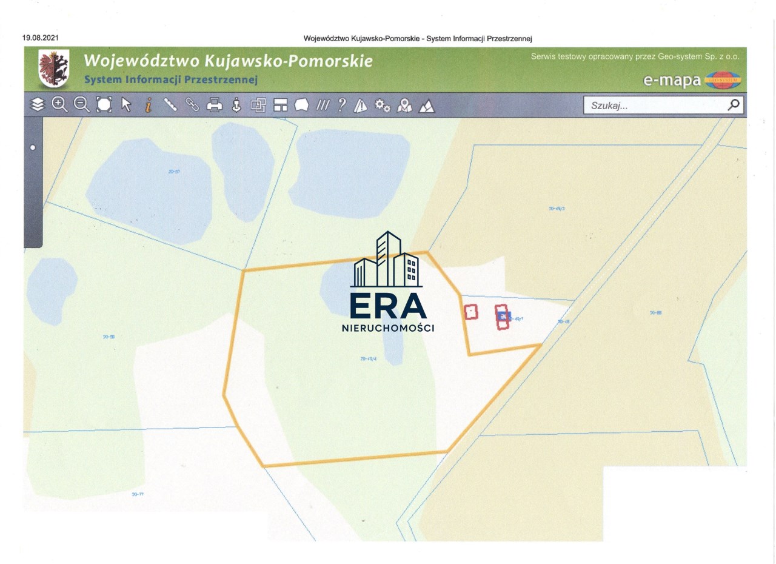Viewport: 776px width, 564px height.
Task: Activate the orange info identify tool
Action: coord(148,105)
